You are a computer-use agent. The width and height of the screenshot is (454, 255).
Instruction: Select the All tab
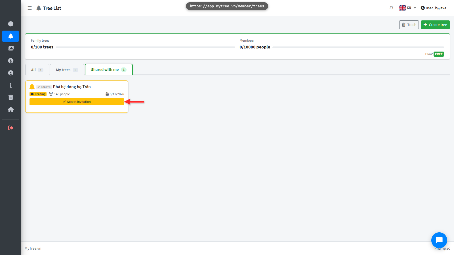37,70
